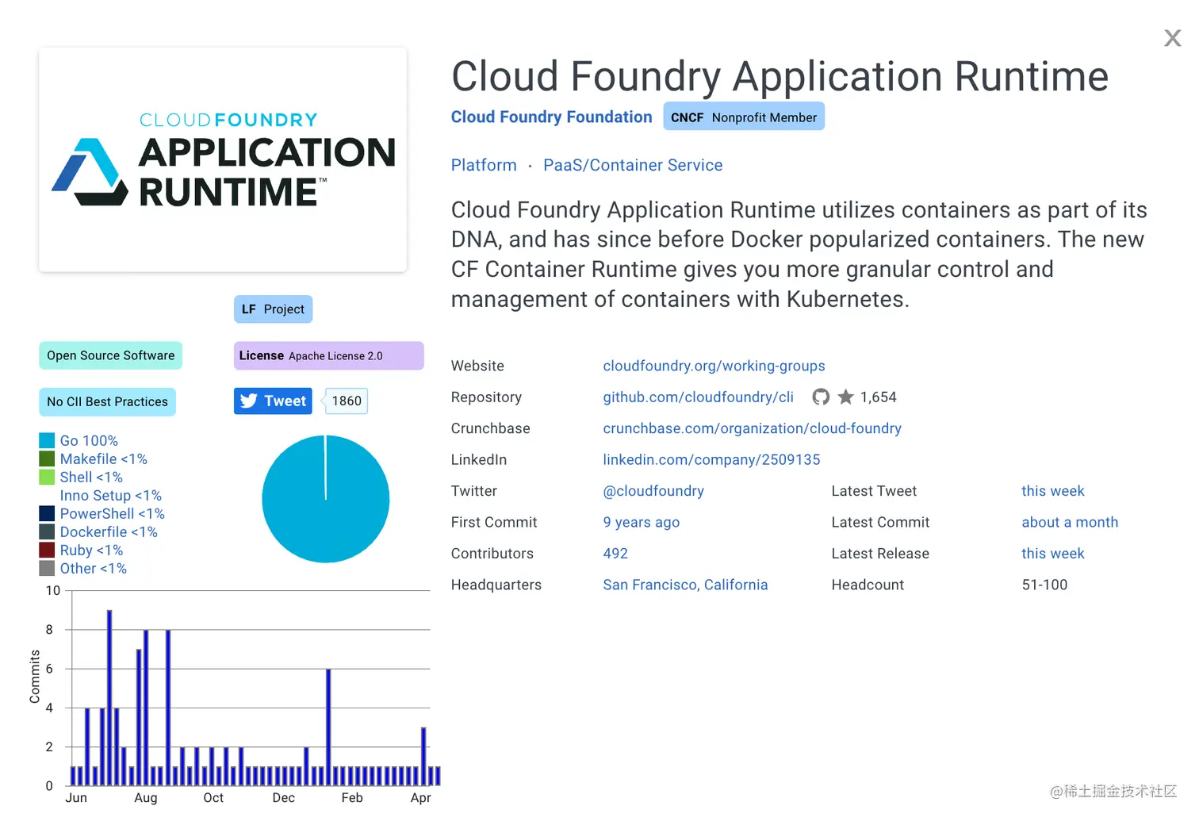Viewport: 1199px width, 821px height.
Task: Click the 492 contributors link
Action: 615,554
